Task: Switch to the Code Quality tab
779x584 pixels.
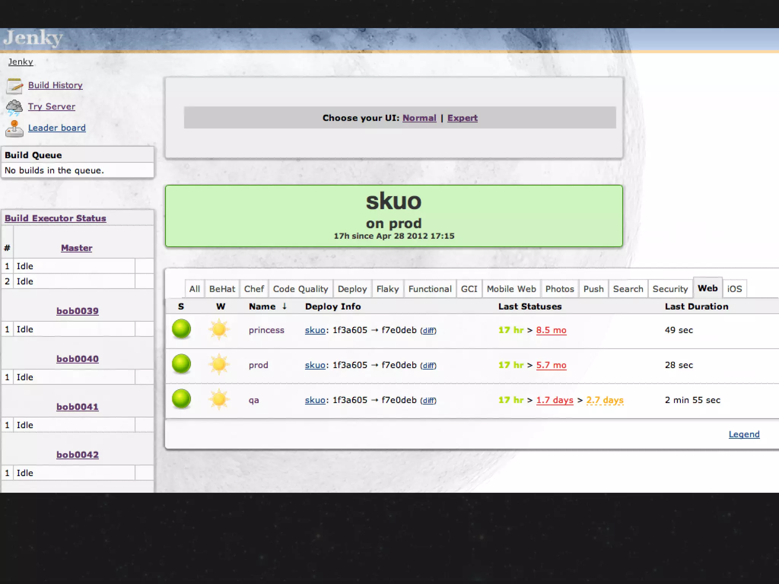Action: pos(300,289)
